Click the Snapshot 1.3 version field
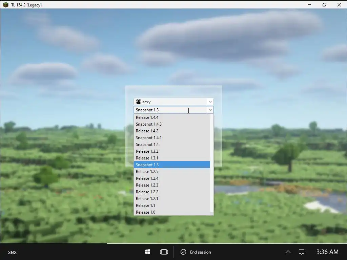Image resolution: width=347 pixels, height=260 pixels. tap(170, 110)
